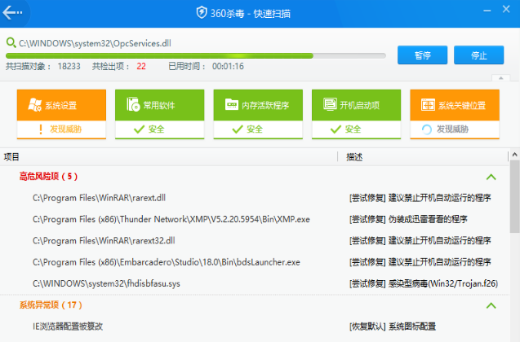Click the magnifier icon beside scanning path
Viewport: 520px width, 342px height.
(x=10, y=42)
